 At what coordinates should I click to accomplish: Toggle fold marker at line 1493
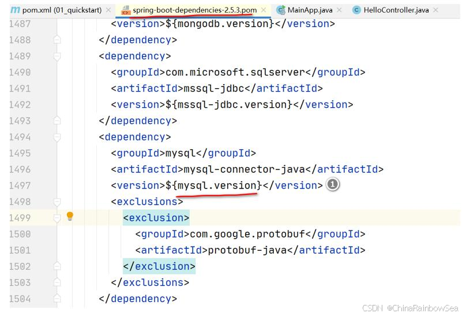click(57, 121)
